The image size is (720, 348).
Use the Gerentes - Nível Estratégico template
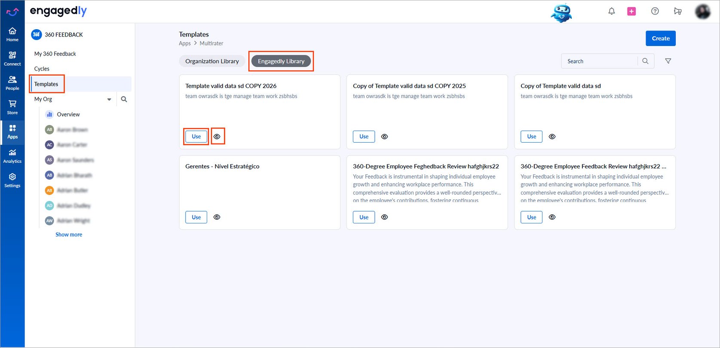coord(196,217)
